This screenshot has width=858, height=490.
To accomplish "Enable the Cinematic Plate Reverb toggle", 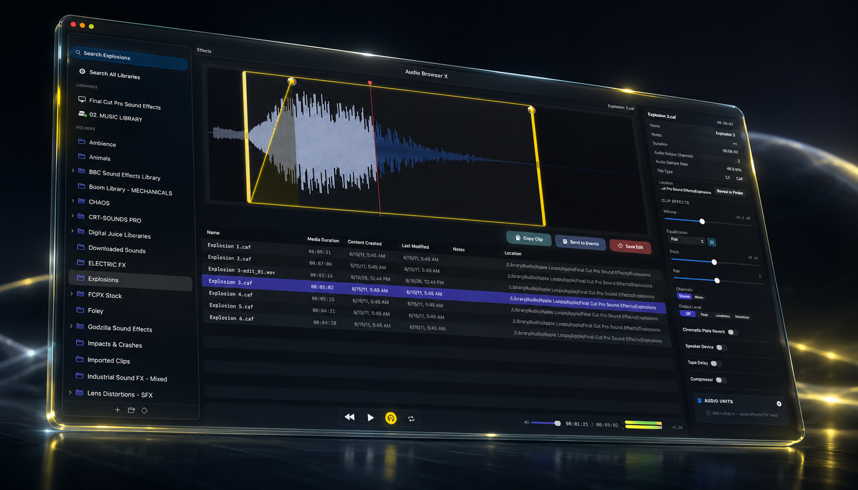I will tap(732, 332).
